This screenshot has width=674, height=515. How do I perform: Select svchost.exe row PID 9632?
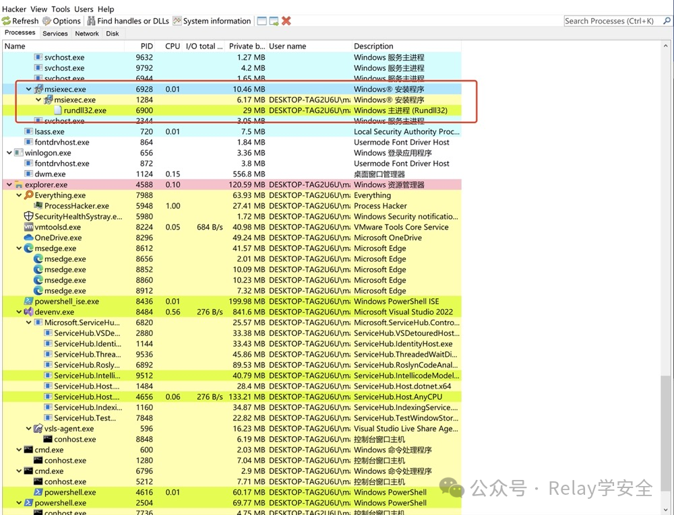232,57
